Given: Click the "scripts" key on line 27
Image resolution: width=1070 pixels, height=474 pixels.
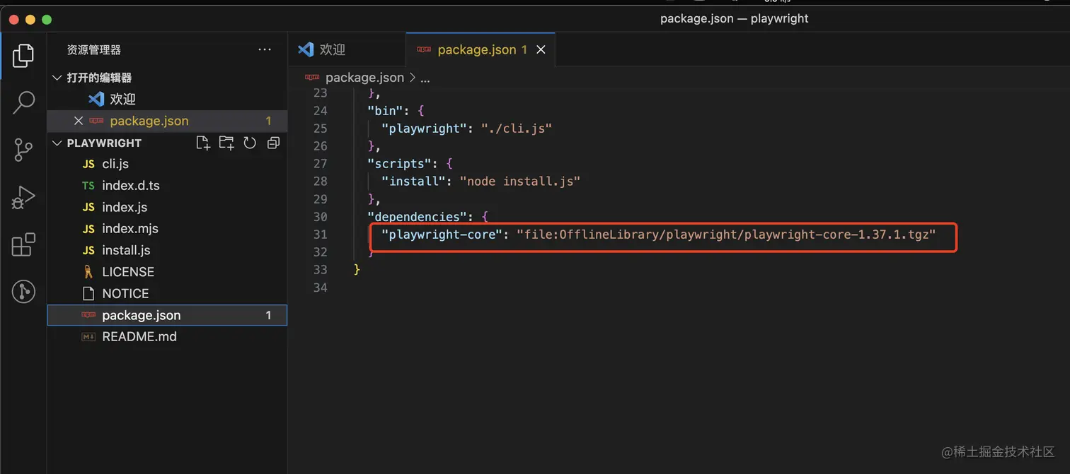Looking at the screenshot, I should [399, 163].
